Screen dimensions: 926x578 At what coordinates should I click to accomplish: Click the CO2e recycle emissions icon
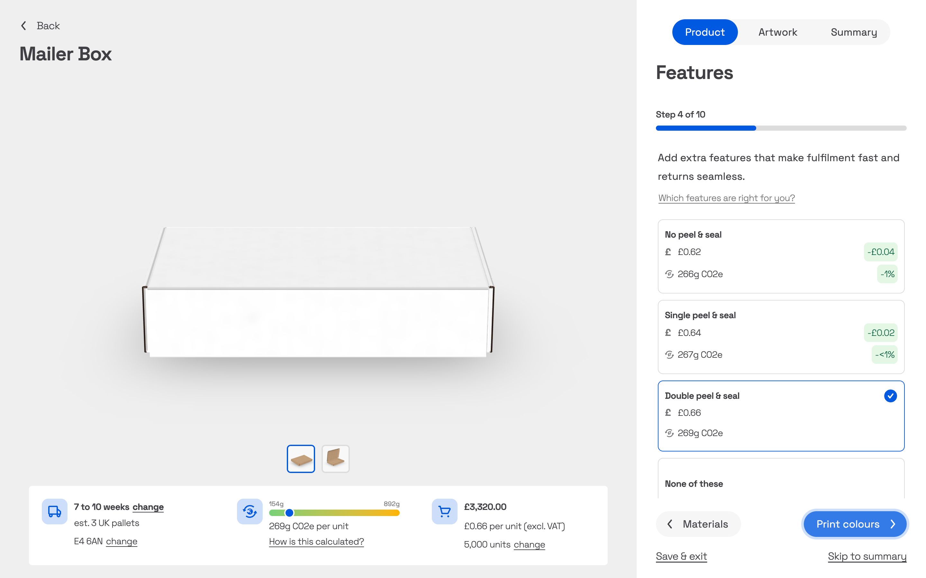coord(250,511)
